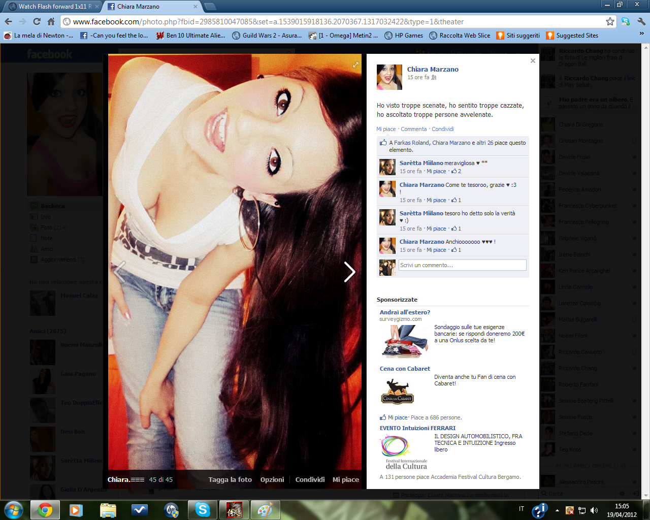Show hidden system tray icons
The image size is (650, 520).
coord(557,510)
